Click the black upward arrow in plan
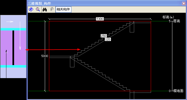The image size is (187, 100). [6, 64]
